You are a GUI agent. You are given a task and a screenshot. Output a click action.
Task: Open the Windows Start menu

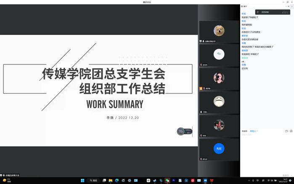click(x=82, y=181)
